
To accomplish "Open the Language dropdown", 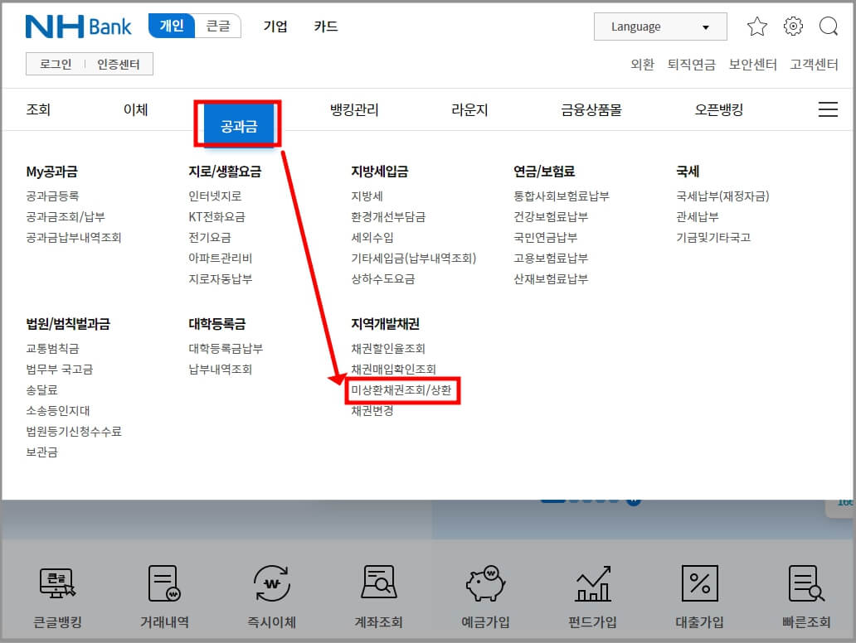I will 659,26.
